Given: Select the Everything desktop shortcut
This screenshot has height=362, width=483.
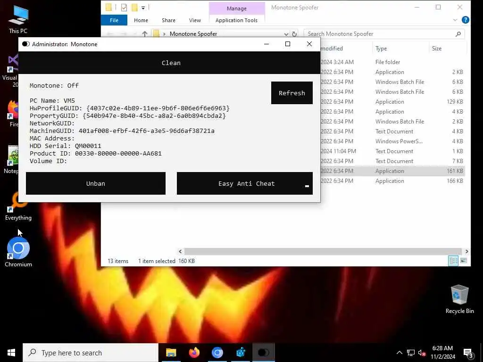Looking at the screenshot, I should point(18,207).
